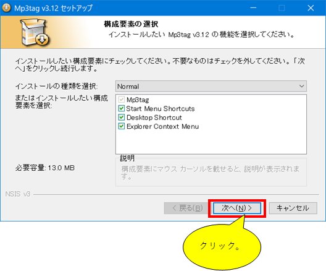Screen dimensions: 326x271
Task: Click the disabled maximize window button
Action: (282, 8)
